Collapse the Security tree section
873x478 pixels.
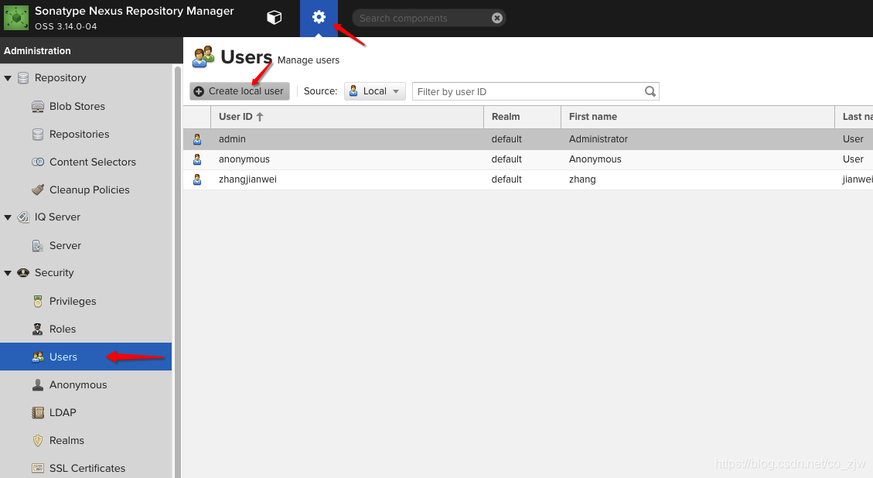point(8,273)
